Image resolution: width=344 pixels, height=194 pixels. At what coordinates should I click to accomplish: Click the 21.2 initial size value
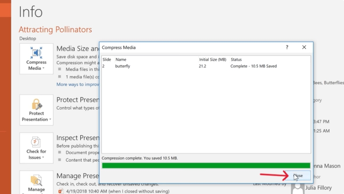(202, 66)
